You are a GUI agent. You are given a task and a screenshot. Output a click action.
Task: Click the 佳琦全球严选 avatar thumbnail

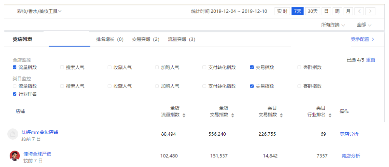15,156
